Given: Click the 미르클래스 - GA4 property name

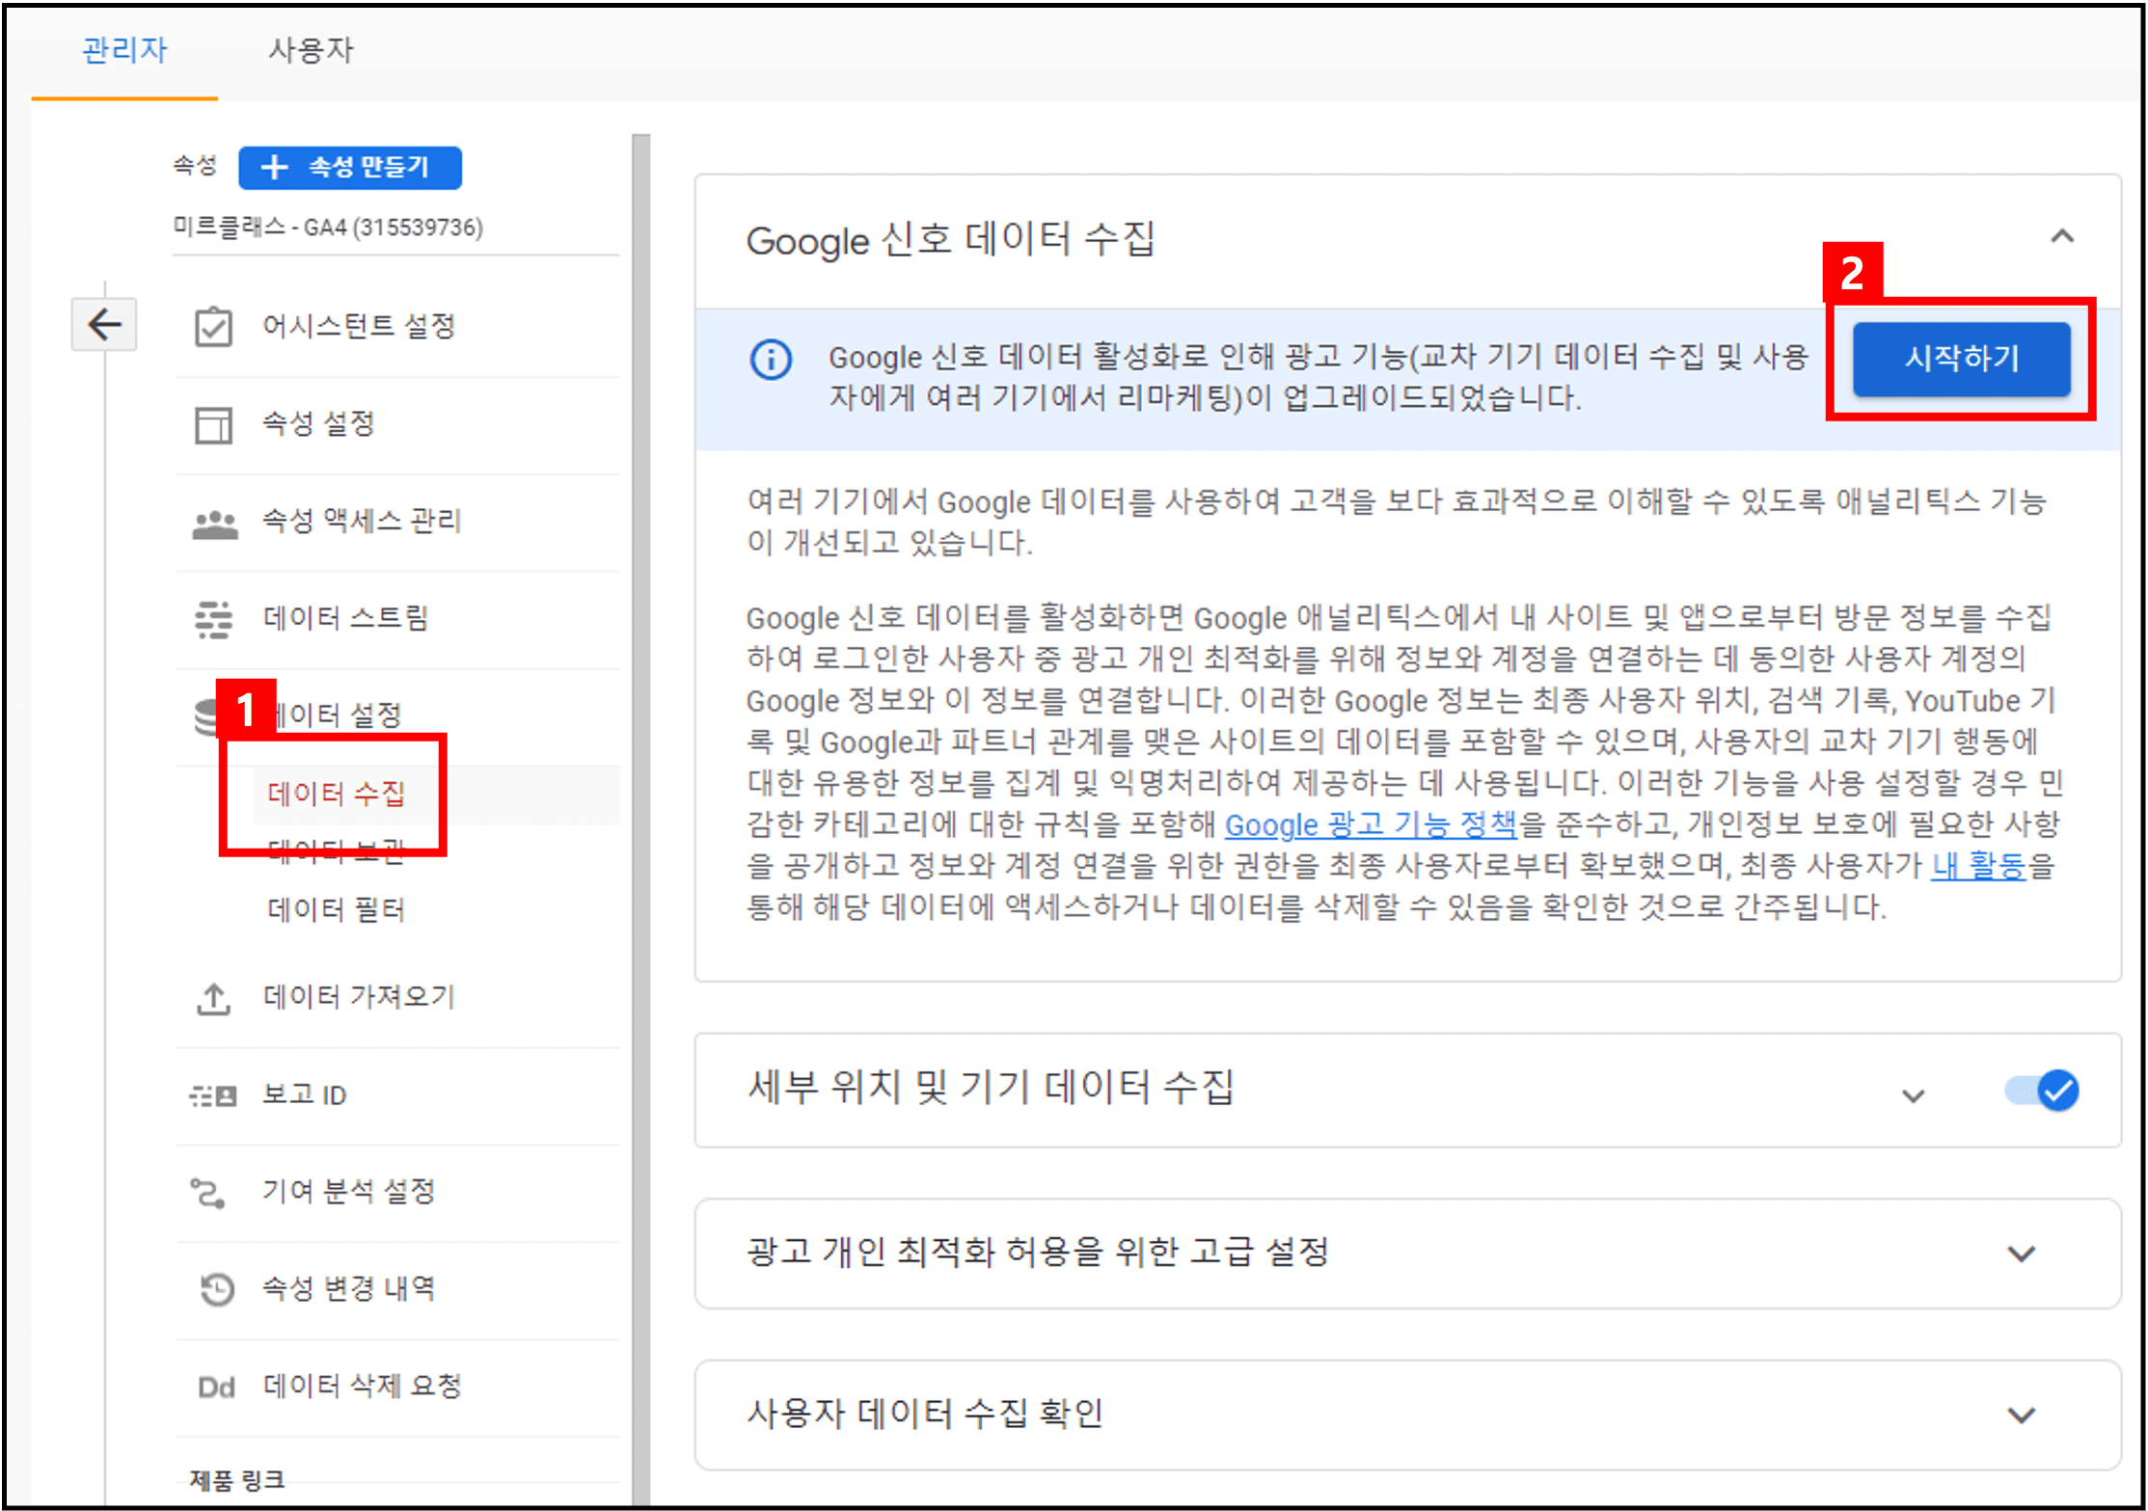Looking at the screenshot, I should pos(328,228).
